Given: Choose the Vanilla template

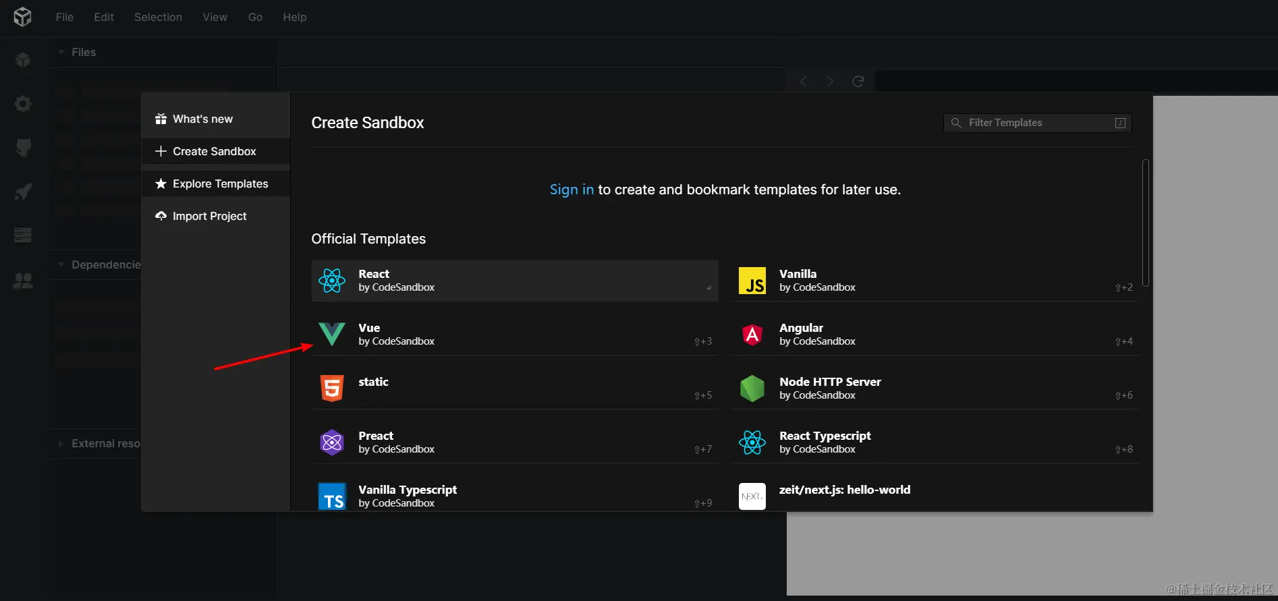Looking at the screenshot, I should point(935,281).
